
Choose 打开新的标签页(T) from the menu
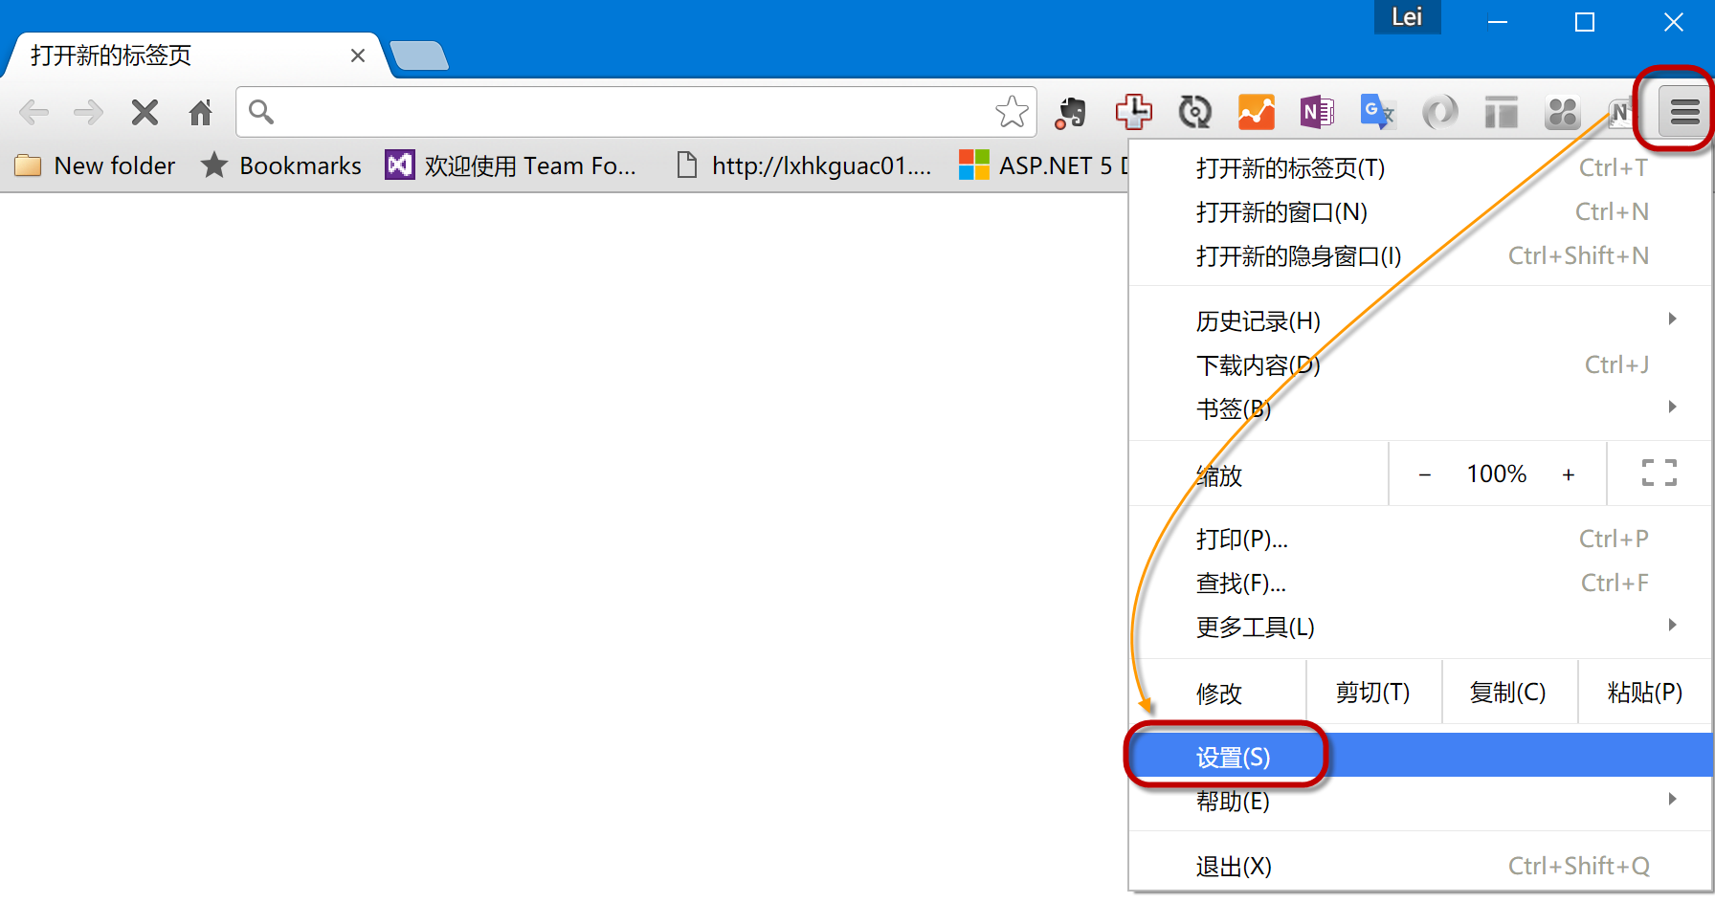click(1421, 167)
